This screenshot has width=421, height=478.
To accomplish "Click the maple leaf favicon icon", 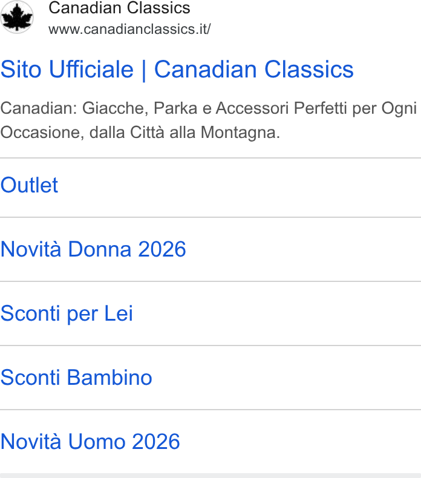I will (x=16, y=17).
